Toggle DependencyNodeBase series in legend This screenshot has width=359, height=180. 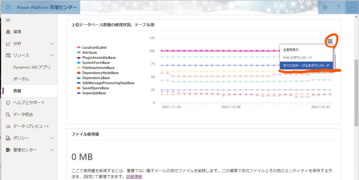click(x=97, y=73)
